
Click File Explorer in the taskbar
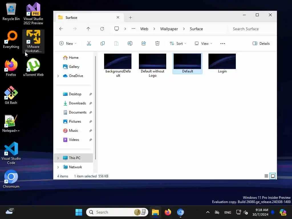pyautogui.click(x=155, y=212)
